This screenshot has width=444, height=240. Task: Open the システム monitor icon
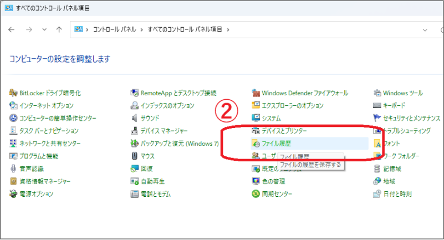256,118
